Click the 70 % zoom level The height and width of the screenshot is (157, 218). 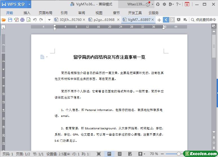coord(154,154)
